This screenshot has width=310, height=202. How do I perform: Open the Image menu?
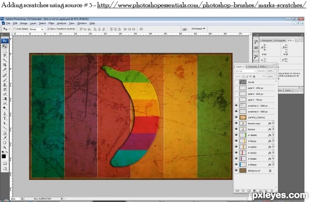tap(24, 23)
